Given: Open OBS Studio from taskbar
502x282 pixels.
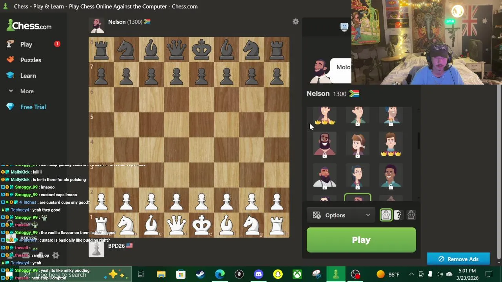Looking at the screenshot, I should click(x=355, y=274).
